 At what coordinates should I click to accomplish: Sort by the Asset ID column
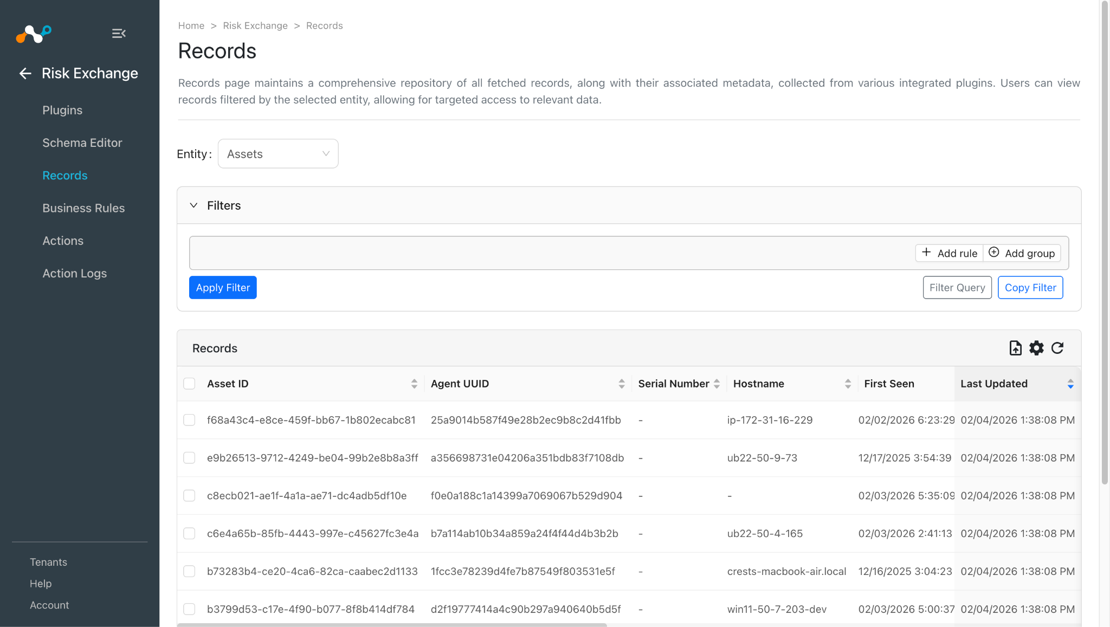414,384
